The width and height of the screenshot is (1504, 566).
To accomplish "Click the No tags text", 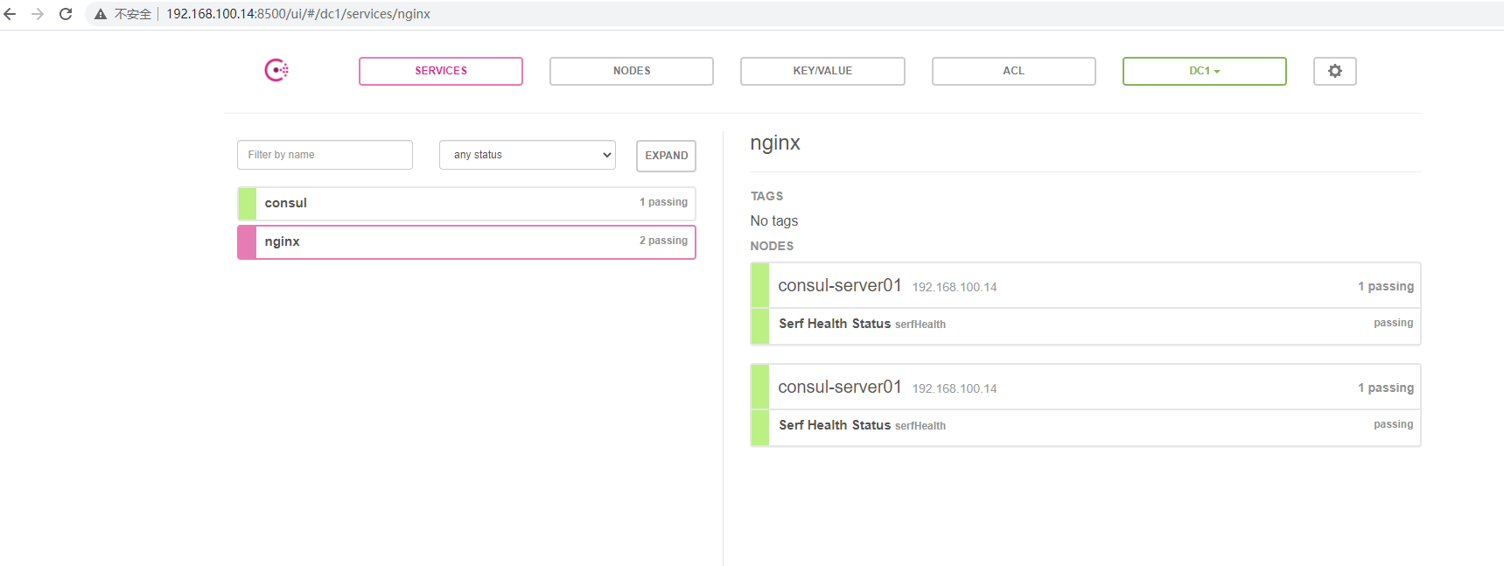I will 774,220.
